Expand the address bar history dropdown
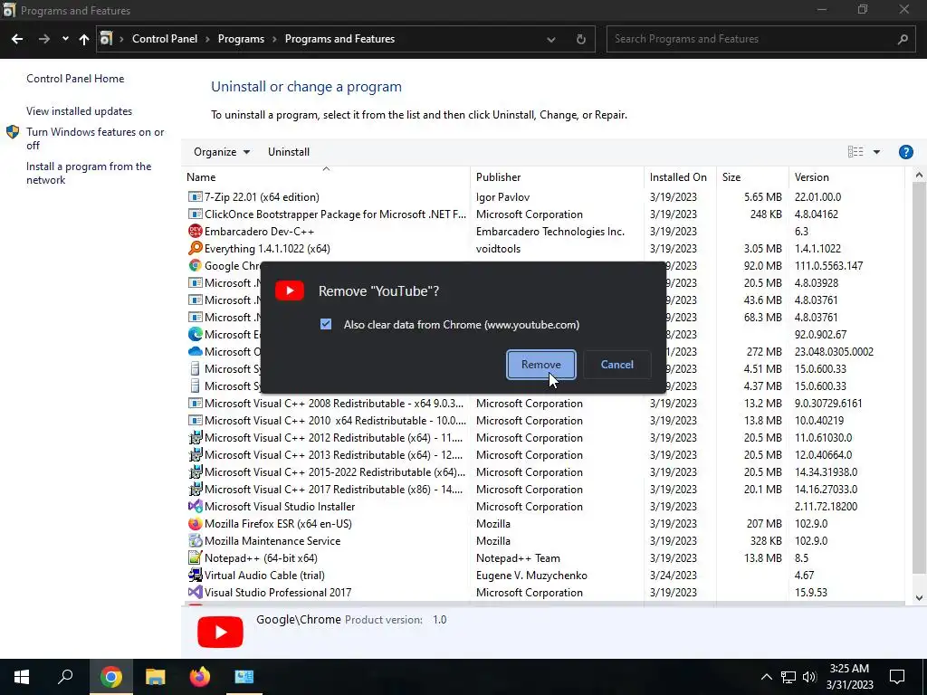The height and width of the screenshot is (695, 927). (x=551, y=40)
